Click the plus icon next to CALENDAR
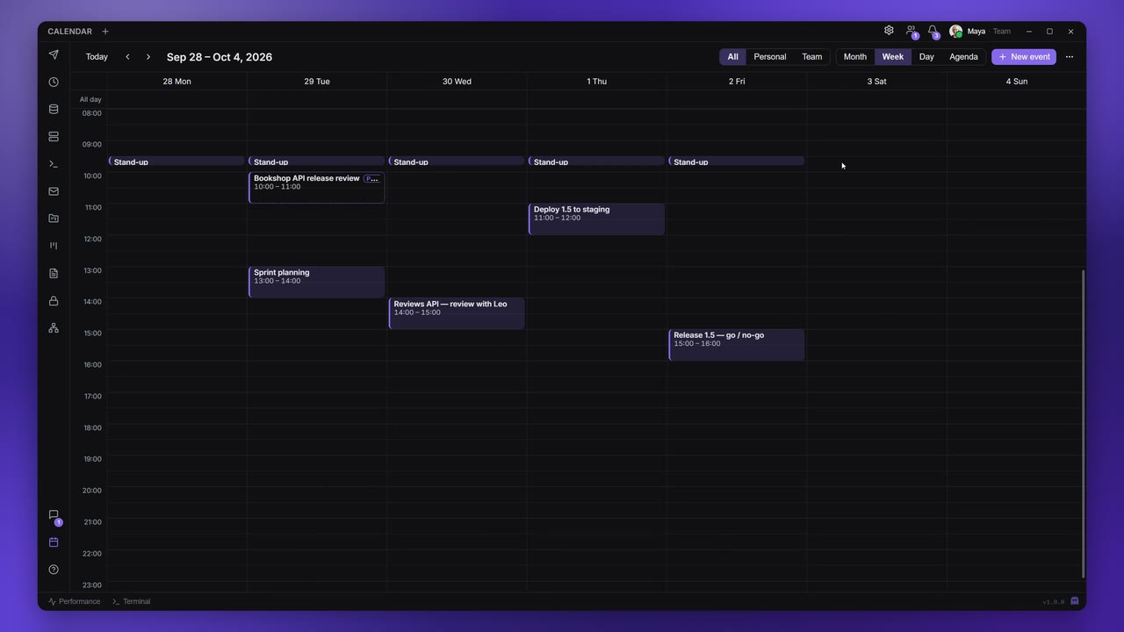This screenshot has height=632, width=1124. [105, 32]
